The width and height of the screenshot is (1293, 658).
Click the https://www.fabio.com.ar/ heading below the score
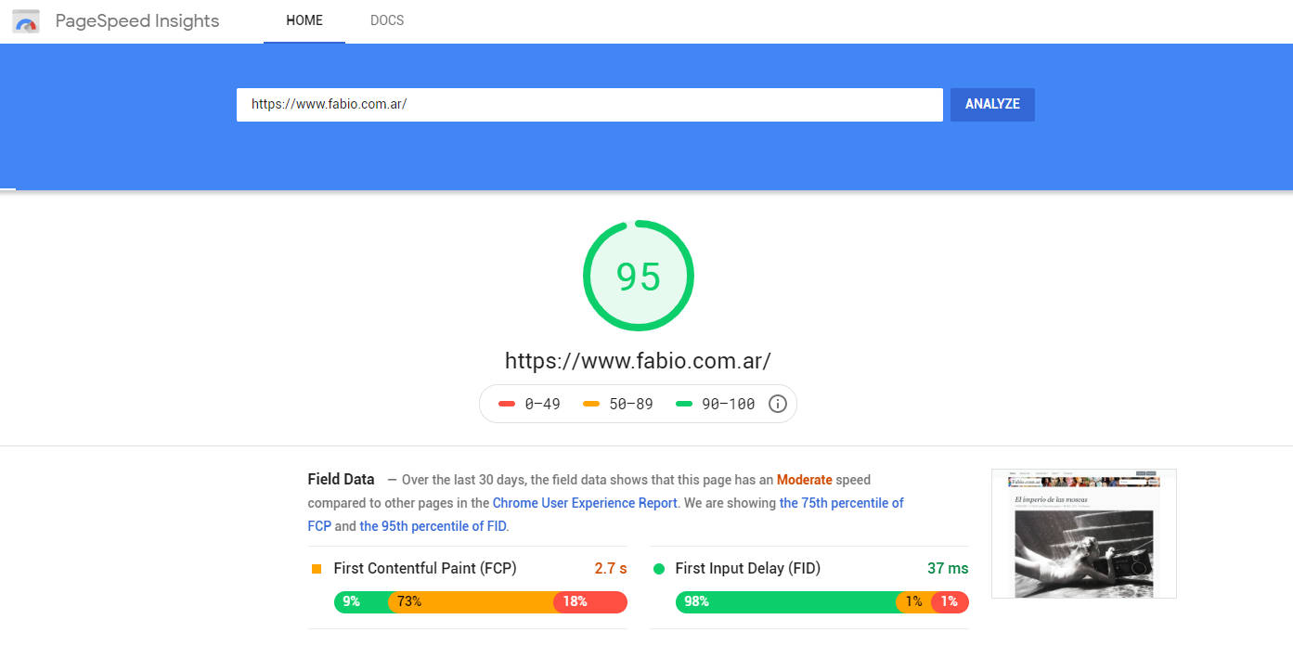point(638,361)
